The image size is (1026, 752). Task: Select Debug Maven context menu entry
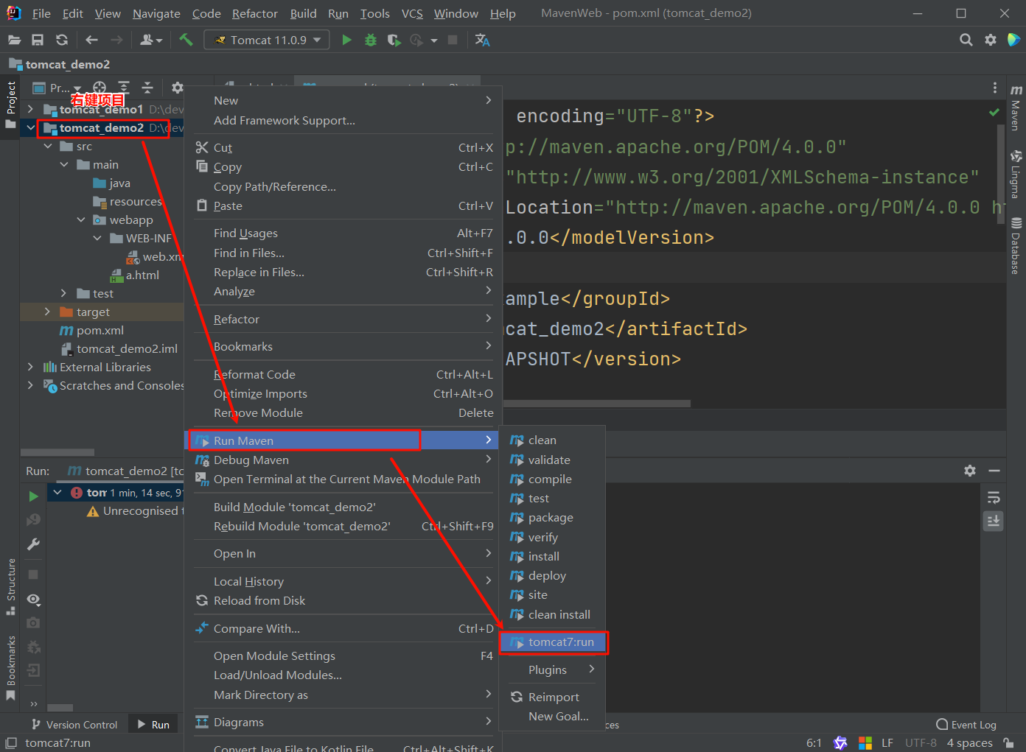coord(343,460)
